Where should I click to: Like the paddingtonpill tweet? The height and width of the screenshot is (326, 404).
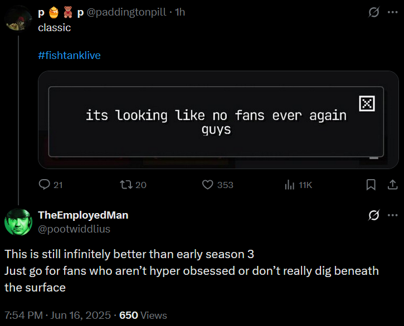click(218, 185)
